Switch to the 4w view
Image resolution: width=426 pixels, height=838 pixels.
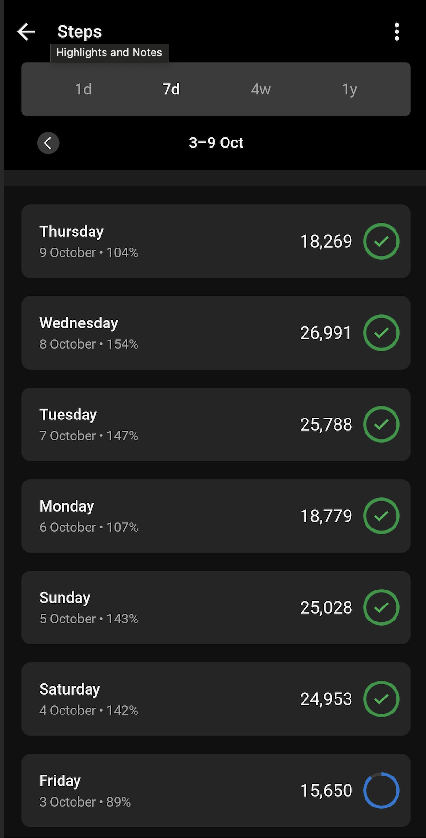[x=260, y=89]
